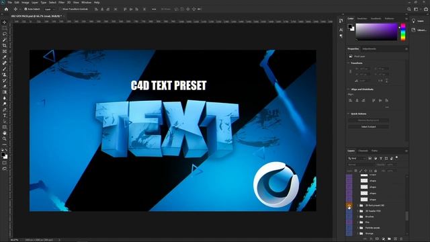Toggle the Auto-Select checkbox
This screenshot has width=430, height=242.
point(26,9)
